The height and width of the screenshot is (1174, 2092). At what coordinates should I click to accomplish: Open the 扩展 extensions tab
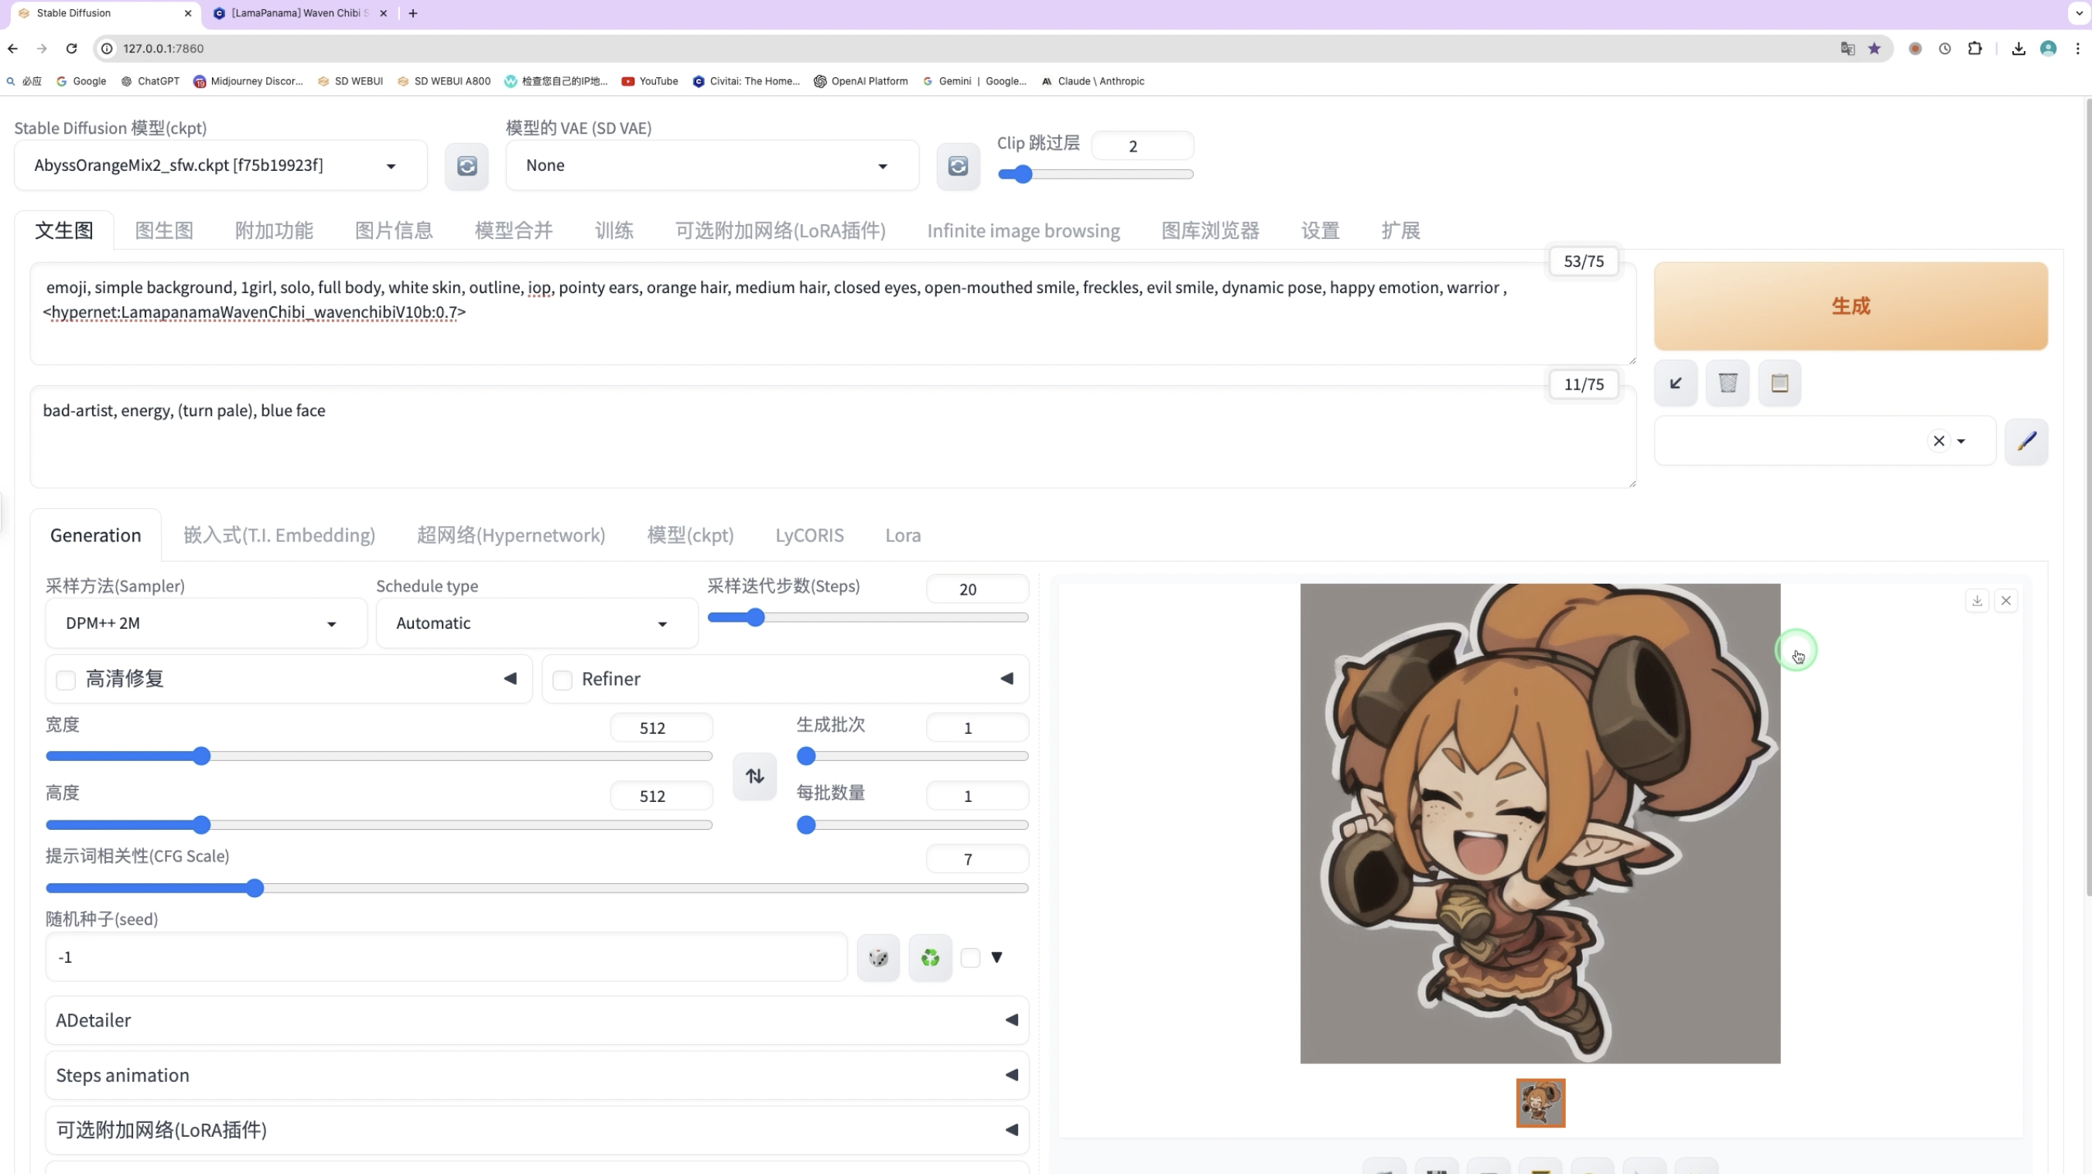point(1400,230)
